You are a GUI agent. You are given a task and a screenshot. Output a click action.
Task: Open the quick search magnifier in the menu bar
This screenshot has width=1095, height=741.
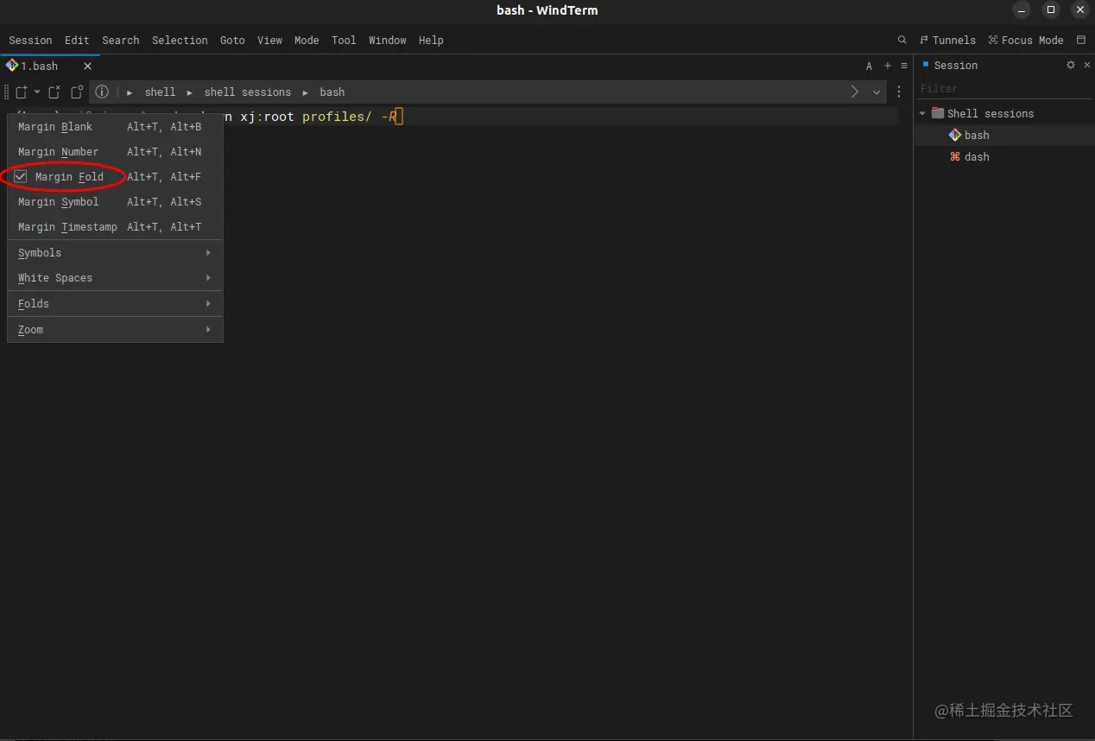(x=902, y=40)
